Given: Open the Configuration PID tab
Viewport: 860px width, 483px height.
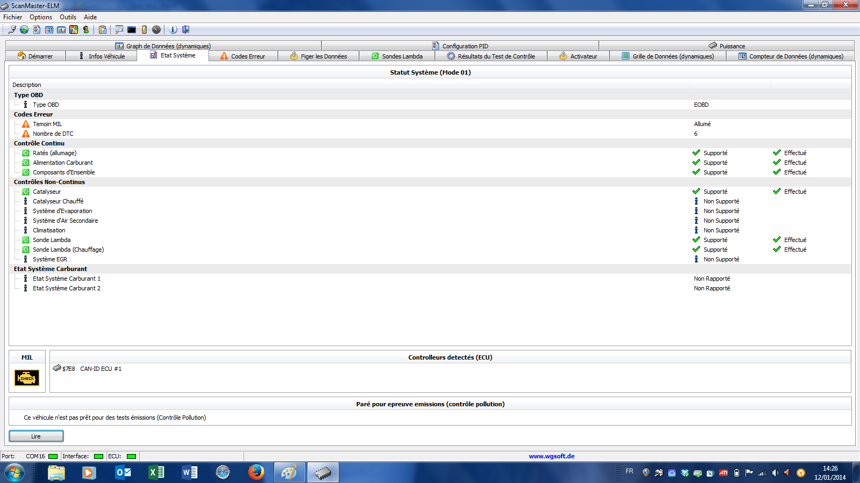Looking at the screenshot, I should pos(460,46).
